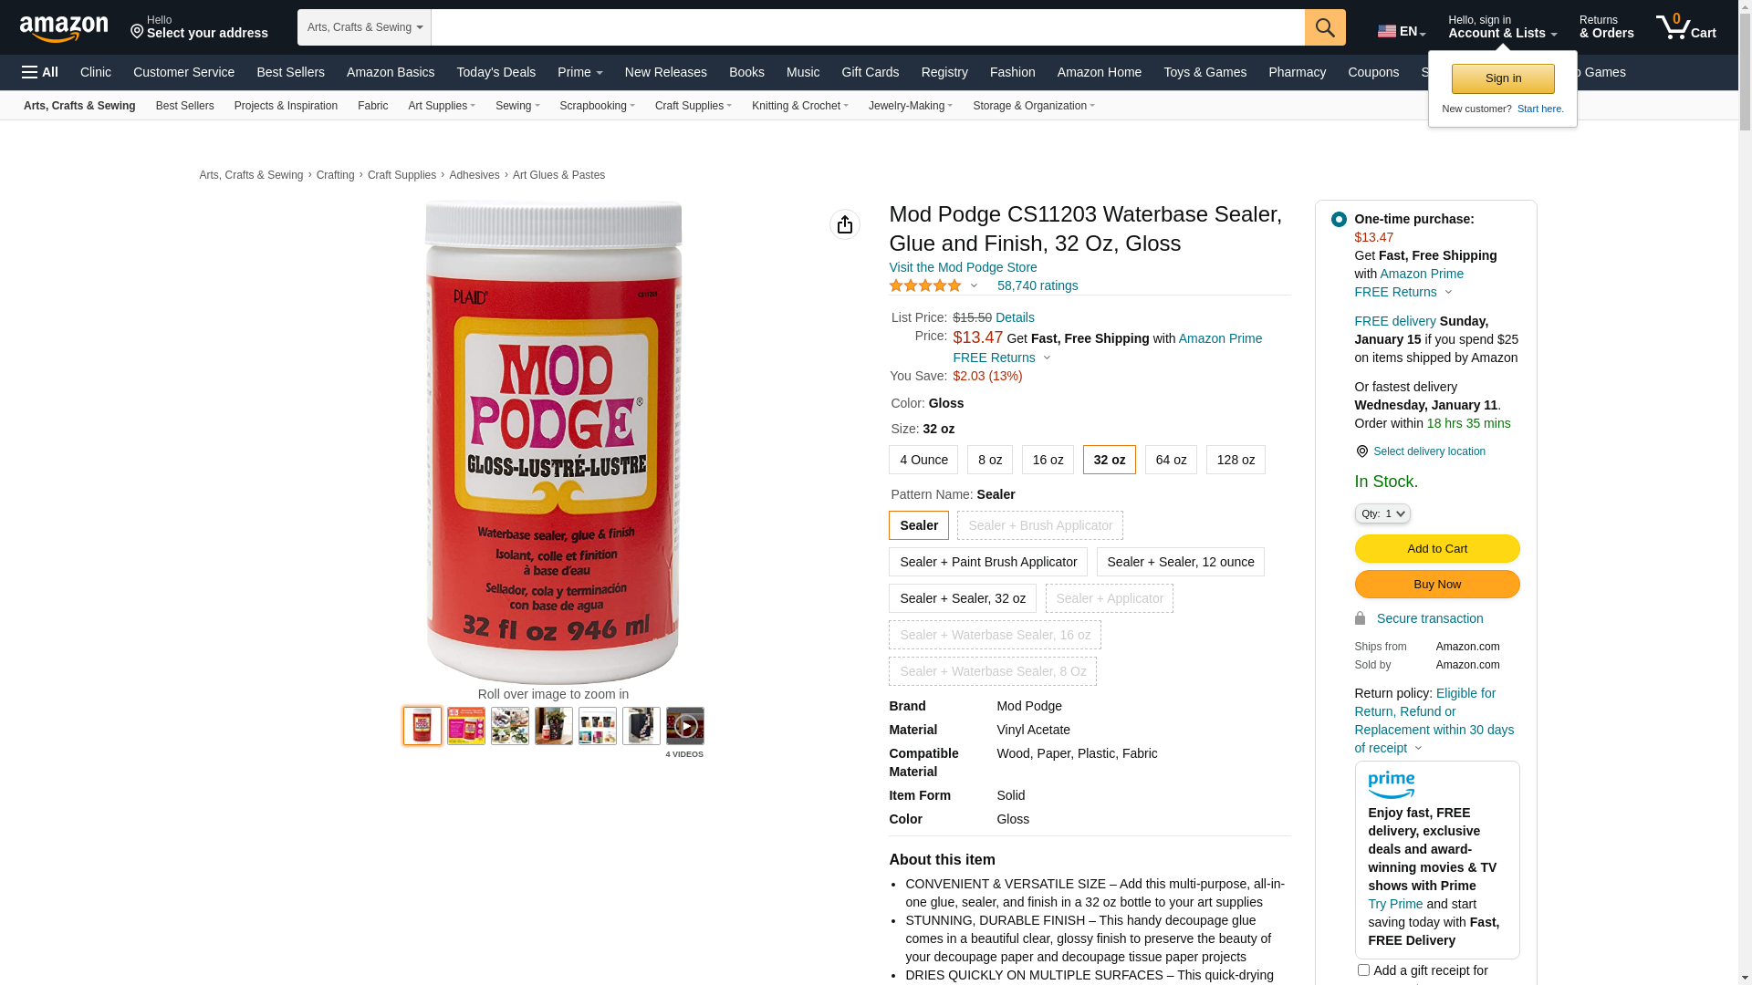Click the share icon beside product image
This screenshot has width=1752, height=985.
[x=845, y=224]
